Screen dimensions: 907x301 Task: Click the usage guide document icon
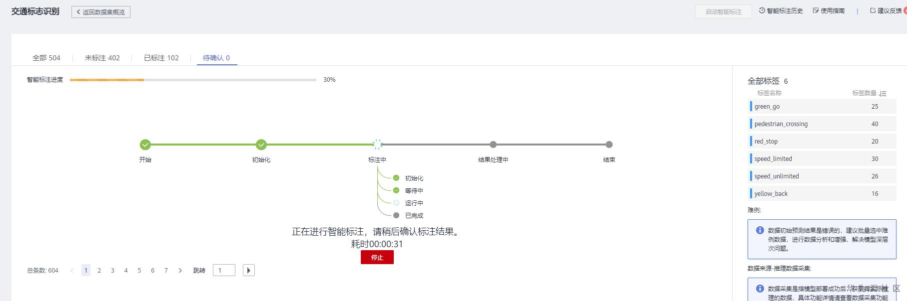pyautogui.click(x=816, y=10)
